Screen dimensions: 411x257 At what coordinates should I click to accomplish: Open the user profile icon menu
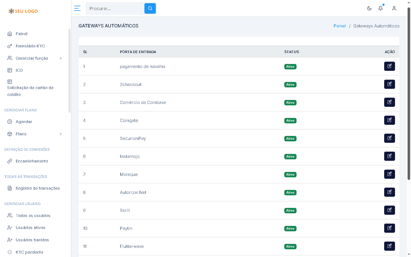pyautogui.click(x=394, y=8)
